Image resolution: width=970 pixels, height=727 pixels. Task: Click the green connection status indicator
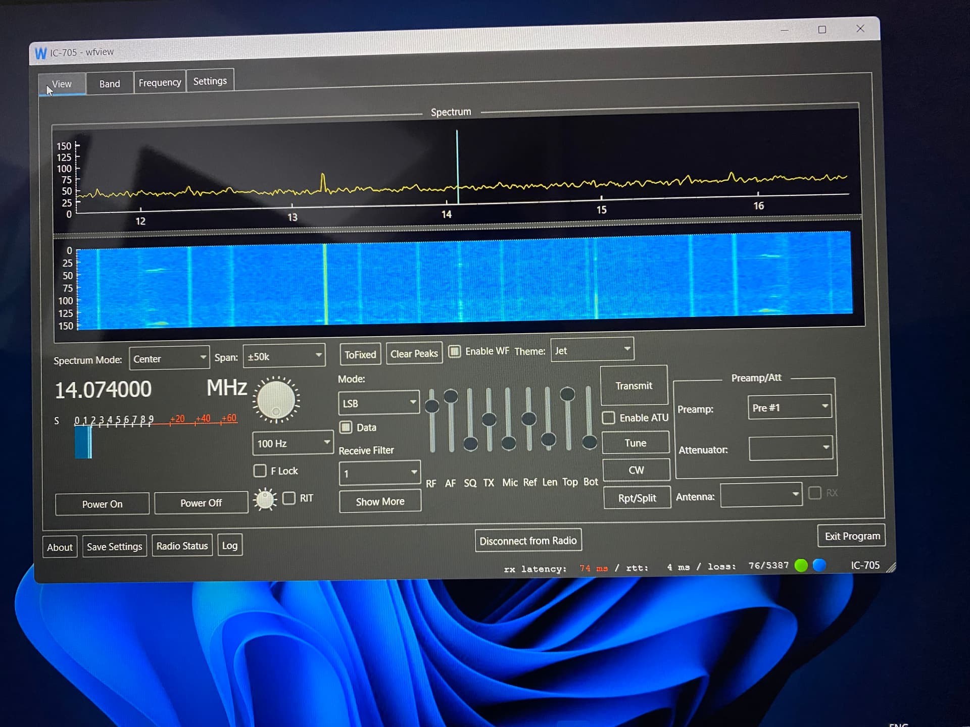(x=801, y=565)
